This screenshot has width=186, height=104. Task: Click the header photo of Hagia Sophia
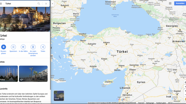[x=25, y=19]
